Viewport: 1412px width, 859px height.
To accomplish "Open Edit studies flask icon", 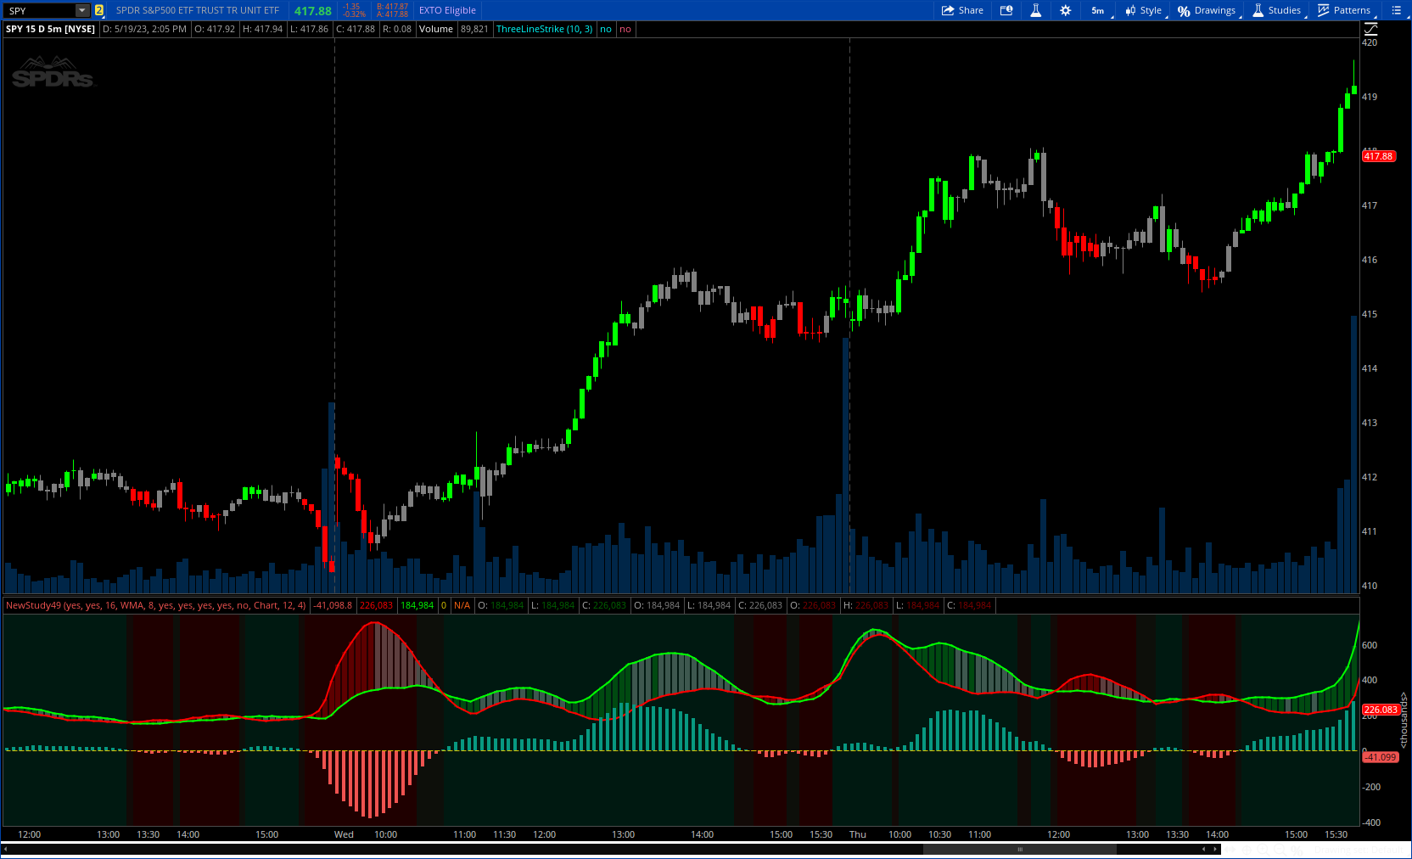I will [x=1035, y=10].
